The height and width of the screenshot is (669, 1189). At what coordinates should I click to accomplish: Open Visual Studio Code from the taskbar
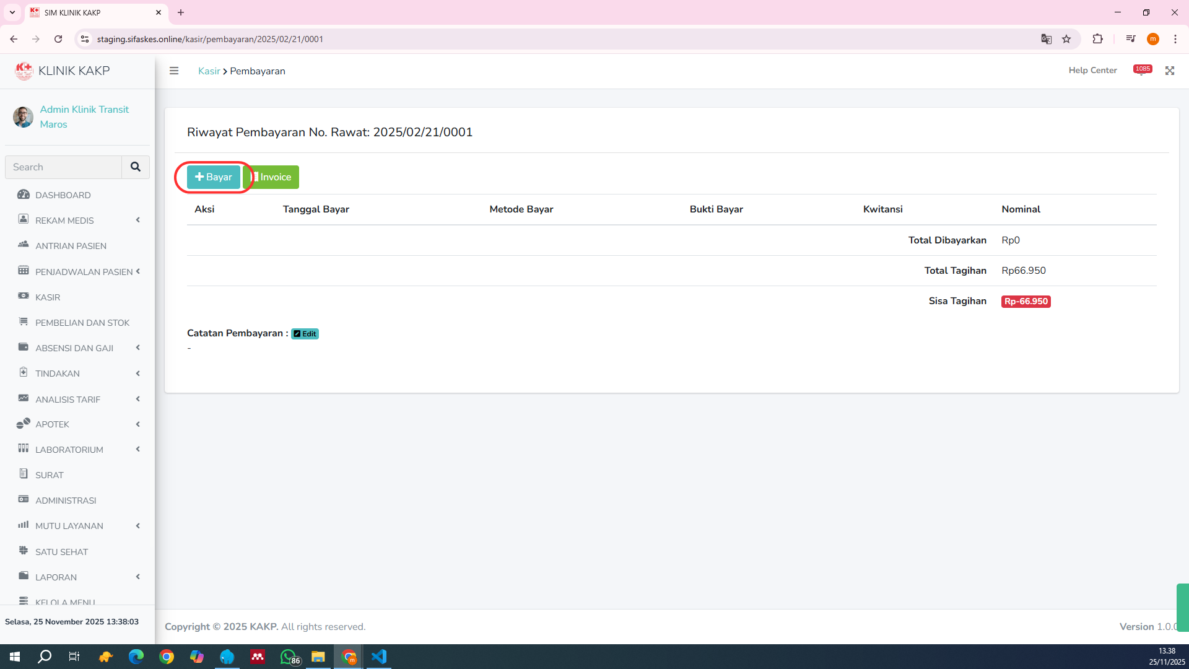pyautogui.click(x=379, y=657)
